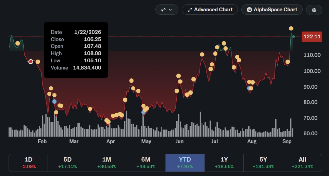Select the All time range tab
The image size is (329, 176).
click(302, 163)
